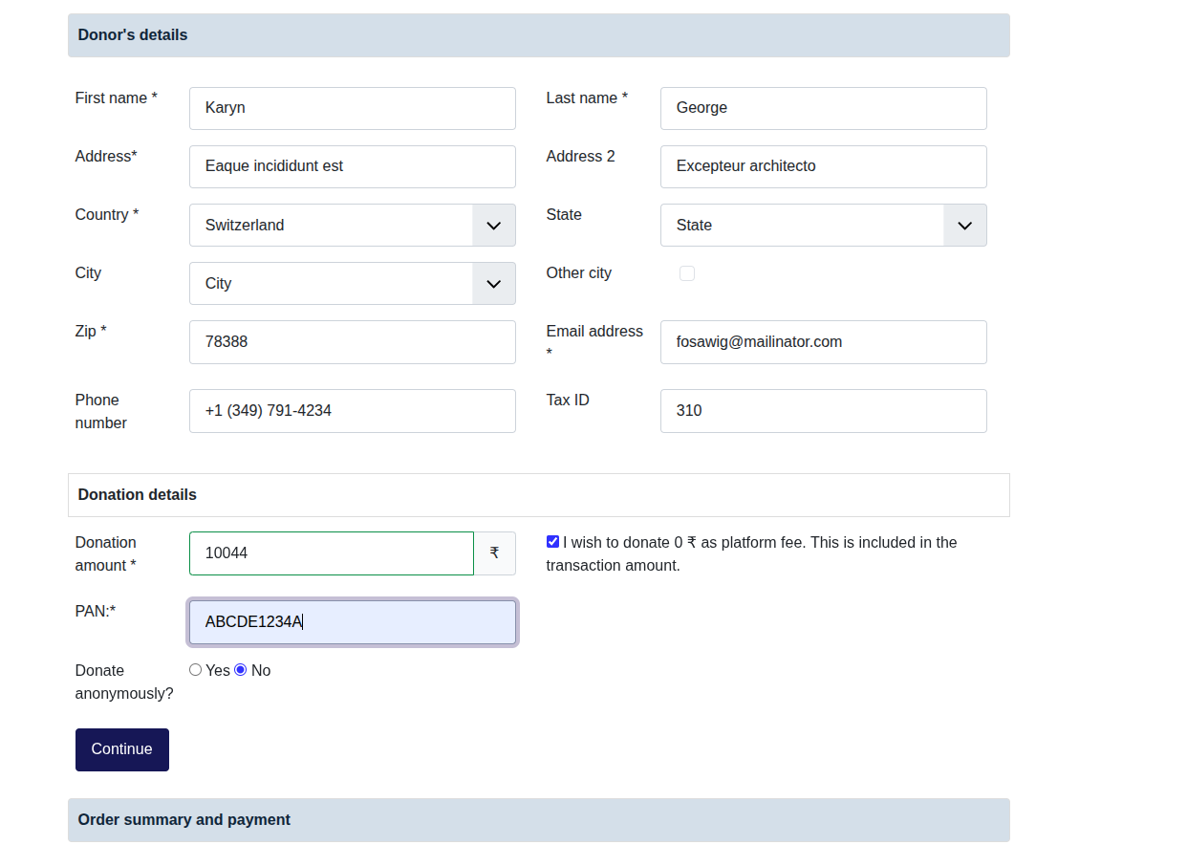Open the Donor's details section header
This screenshot has width=1187, height=845.
click(538, 35)
